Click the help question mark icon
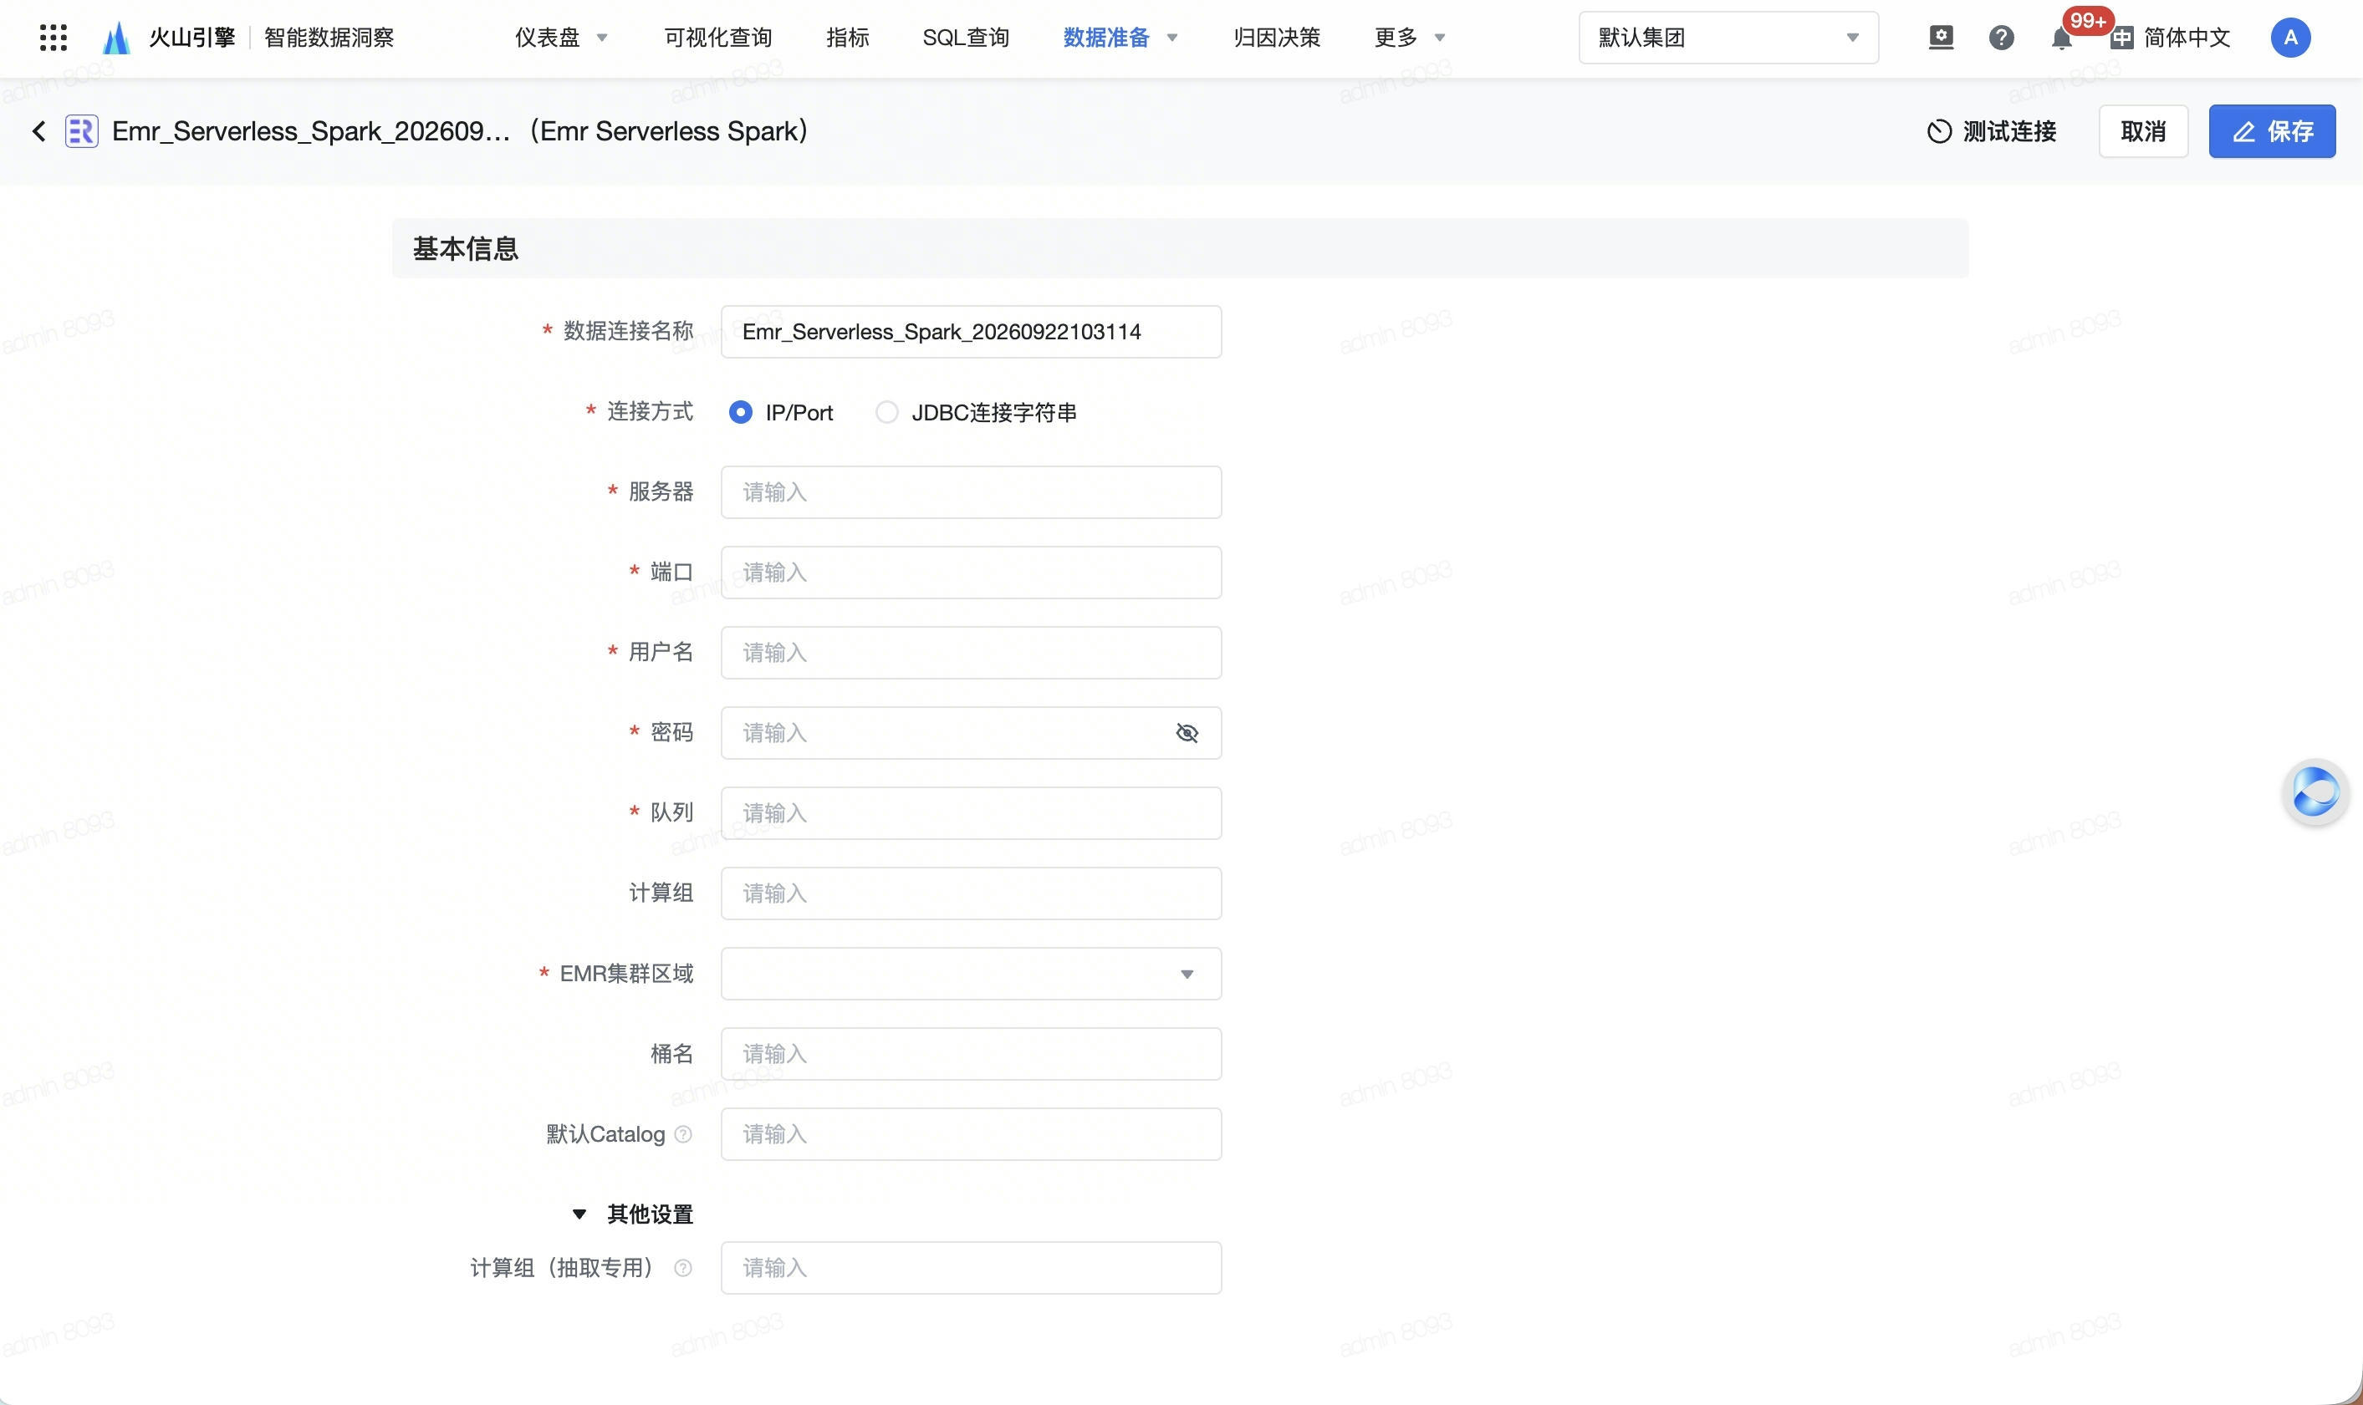This screenshot has height=1405, width=2363. point(2001,38)
